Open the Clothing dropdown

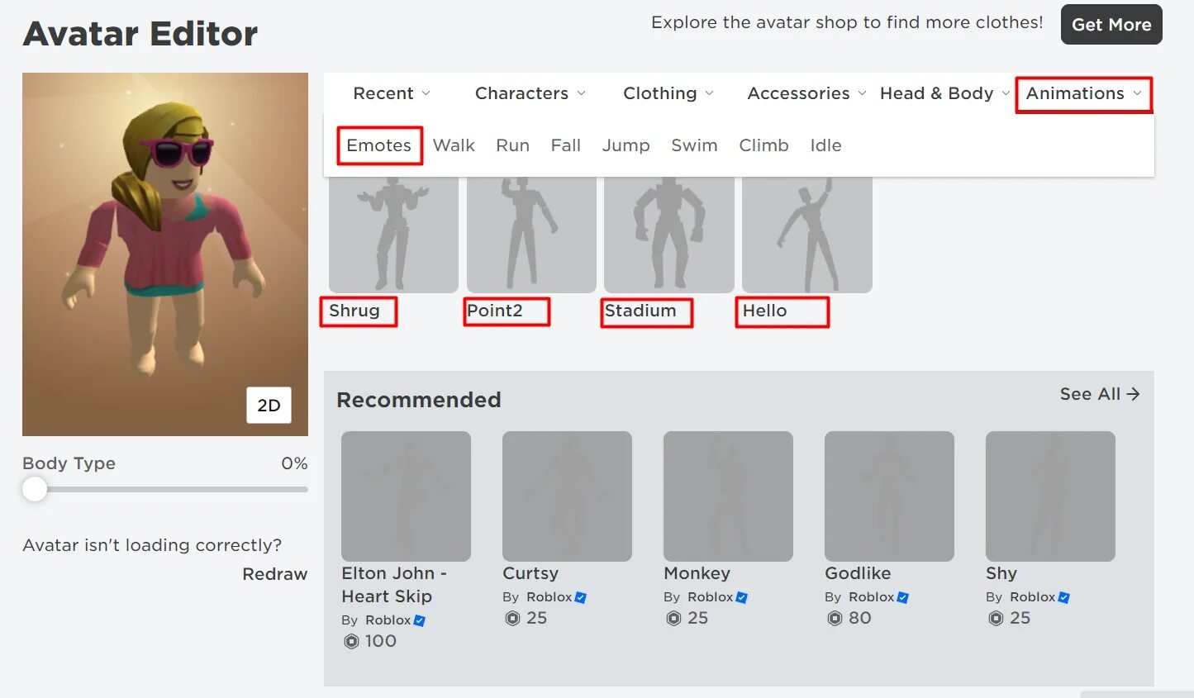[x=668, y=93]
